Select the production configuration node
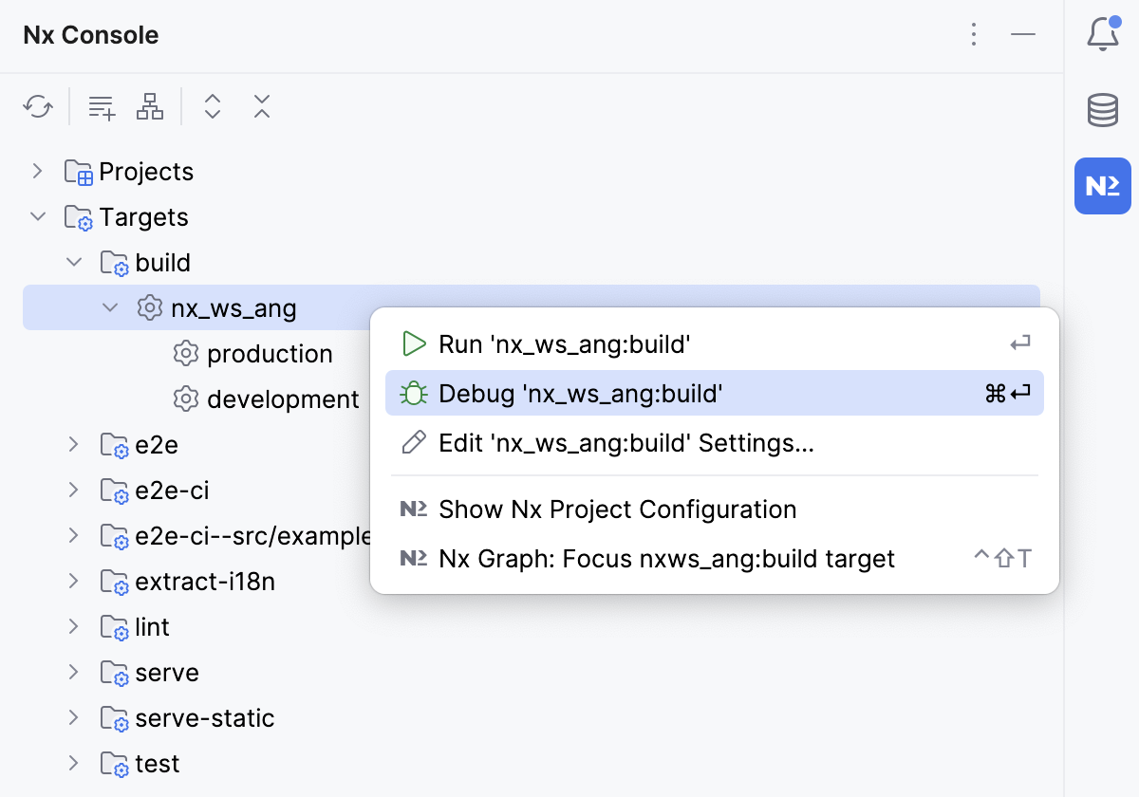The image size is (1139, 797). coord(270,353)
